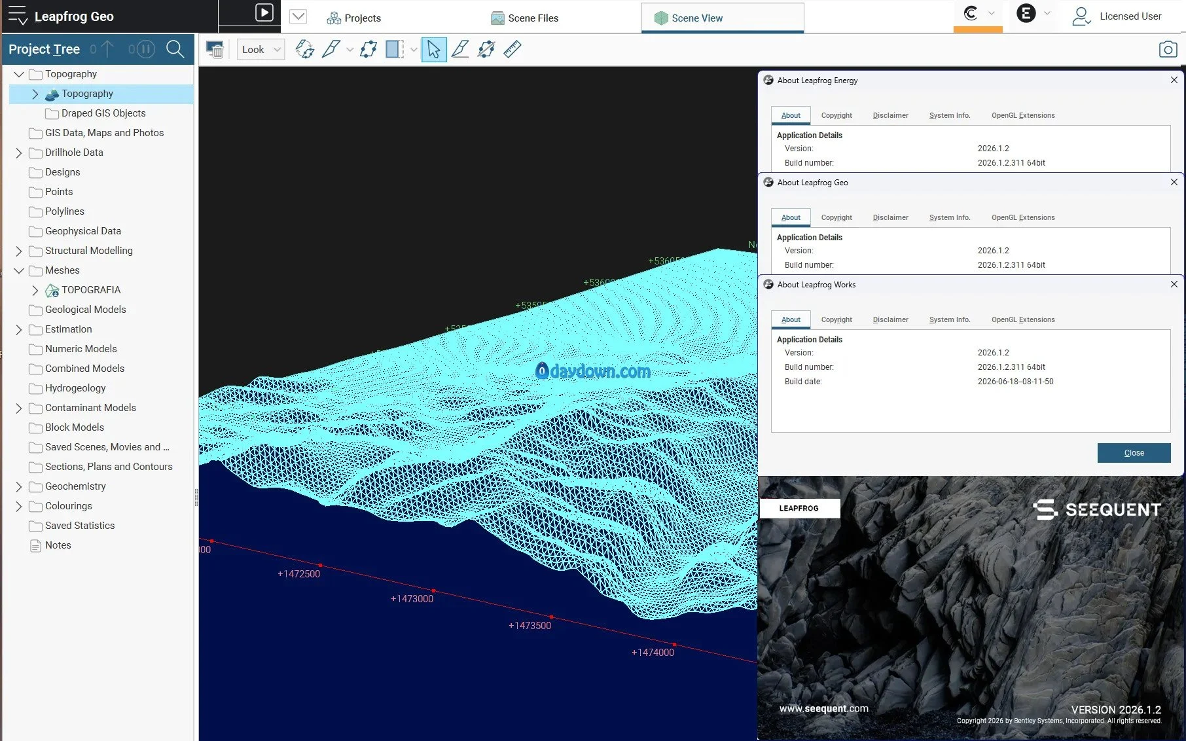
Task: Open Copyright tab in About Leapfrog Energy
Action: pyautogui.click(x=836, y=115)
